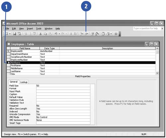Click the Undo toolbar icon
Image resolution: width=166 pixels, height=138 pixels.
tap(56, 34)
